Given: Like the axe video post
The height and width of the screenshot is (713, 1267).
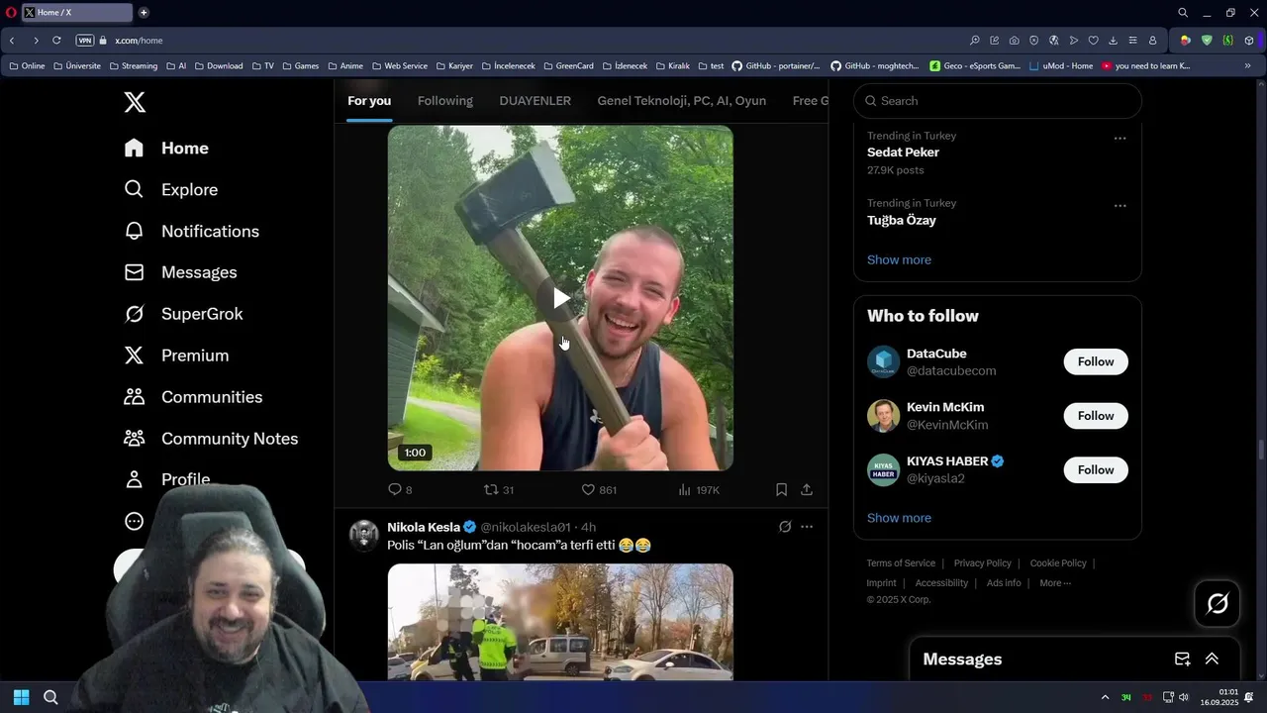Looking at the screenshot, I should tap(598, 489).
